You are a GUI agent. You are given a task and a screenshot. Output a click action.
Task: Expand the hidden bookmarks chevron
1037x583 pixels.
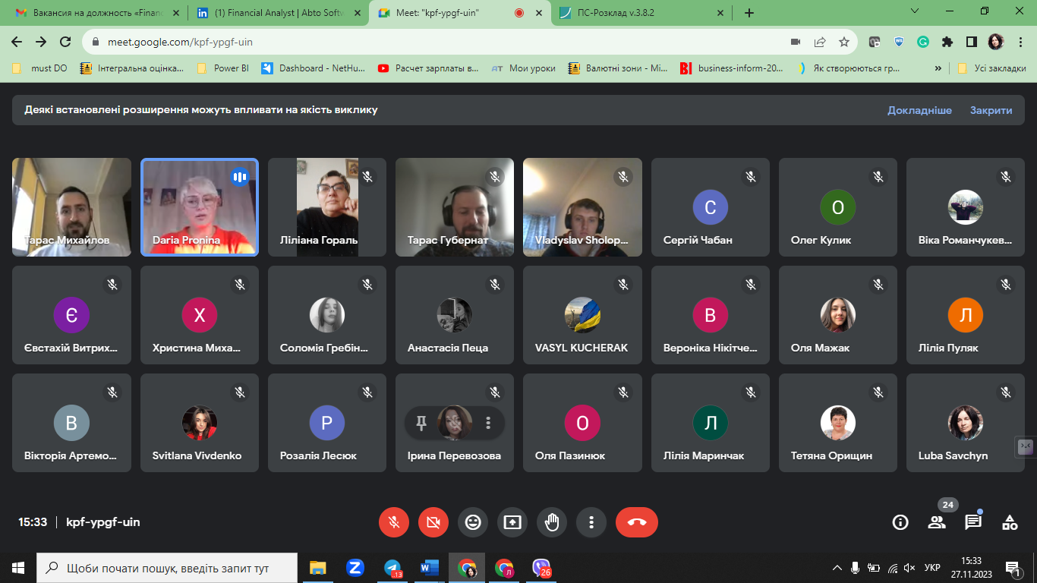pyautogui.click(x=938, y=68)
